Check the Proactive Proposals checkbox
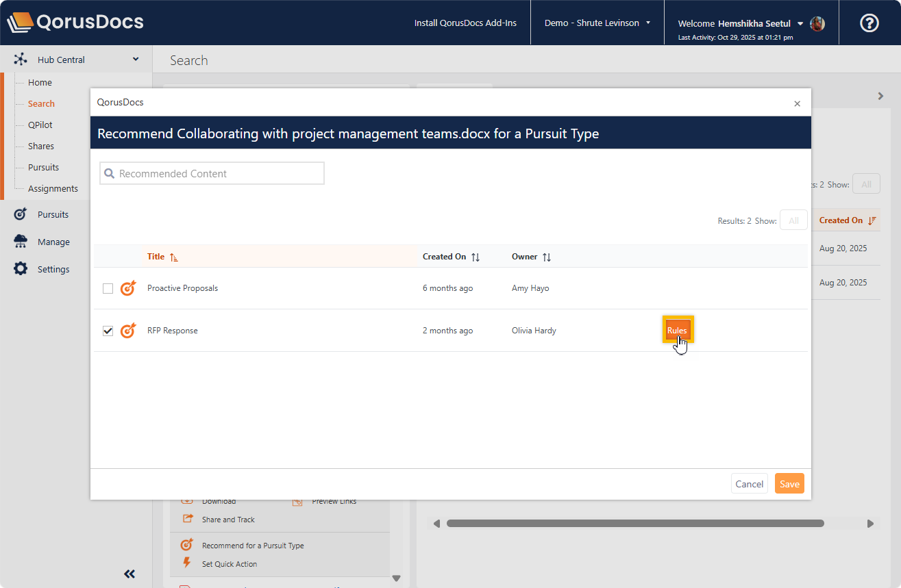Viewport: 901px width, 588px height. (x=108, y=288)
